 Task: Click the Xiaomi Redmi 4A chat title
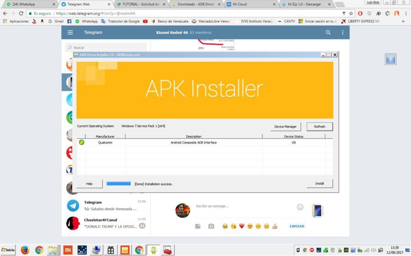[x=172, y=32]
